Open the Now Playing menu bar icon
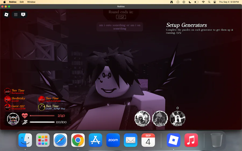242x151 pixels. pos(184,2)
